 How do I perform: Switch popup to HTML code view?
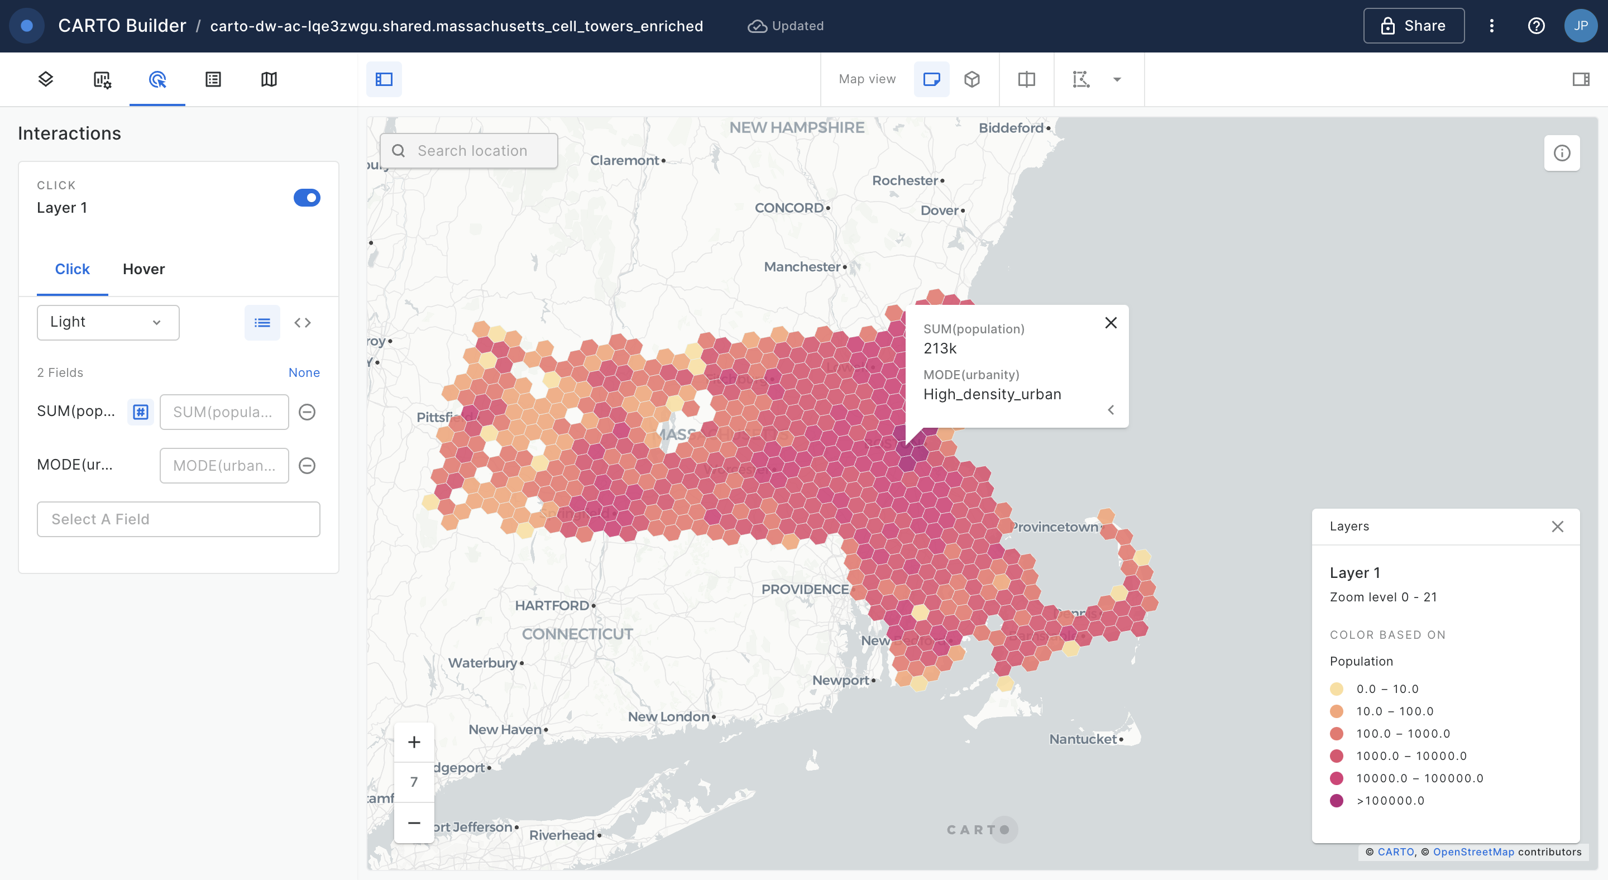[303, 323]
